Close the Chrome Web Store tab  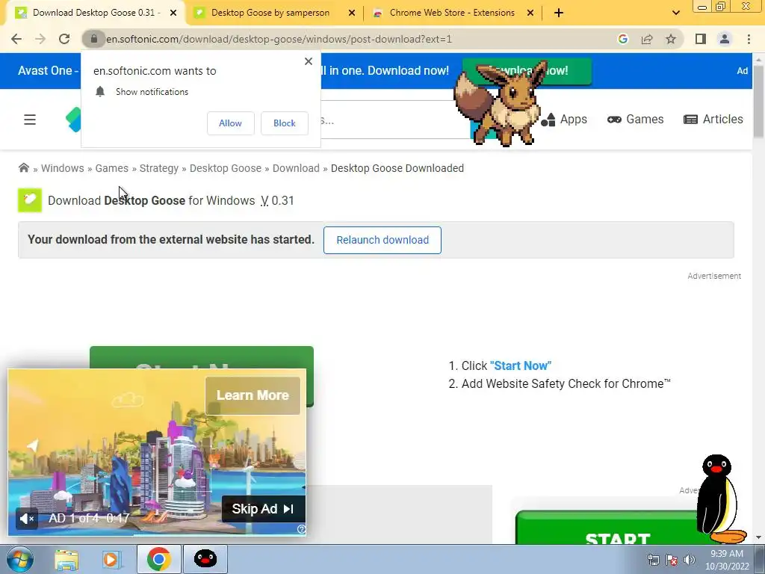tap(530, 13)
